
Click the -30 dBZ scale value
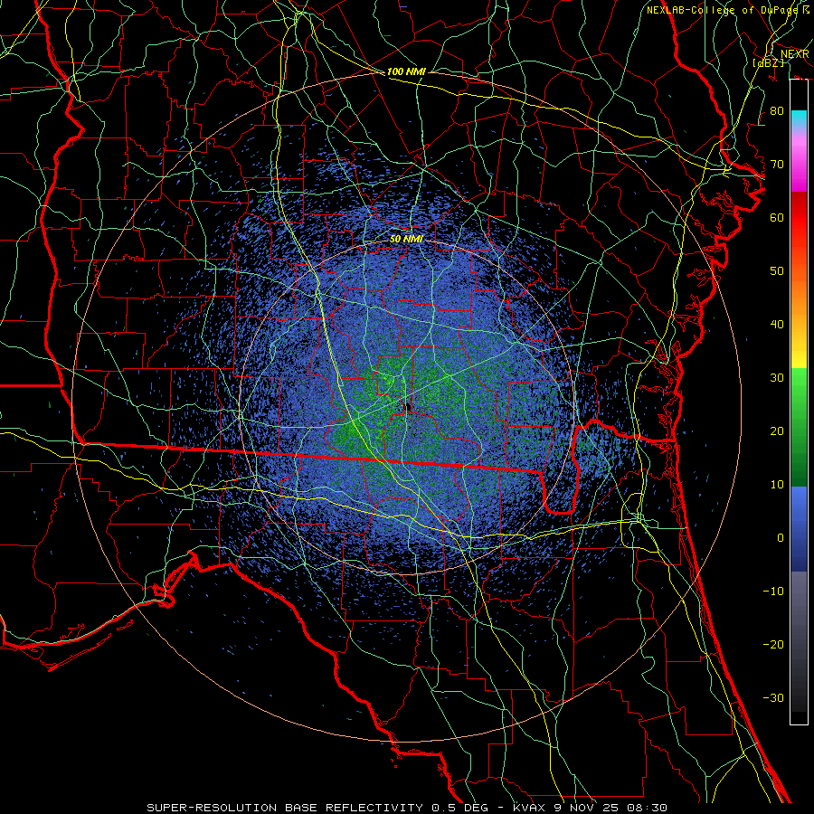coord(773,697)
